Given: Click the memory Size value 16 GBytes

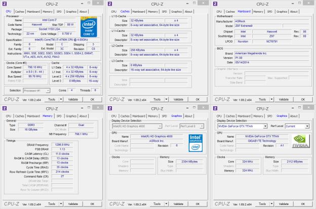Looking at the screenshot, I should click(31, 130).
